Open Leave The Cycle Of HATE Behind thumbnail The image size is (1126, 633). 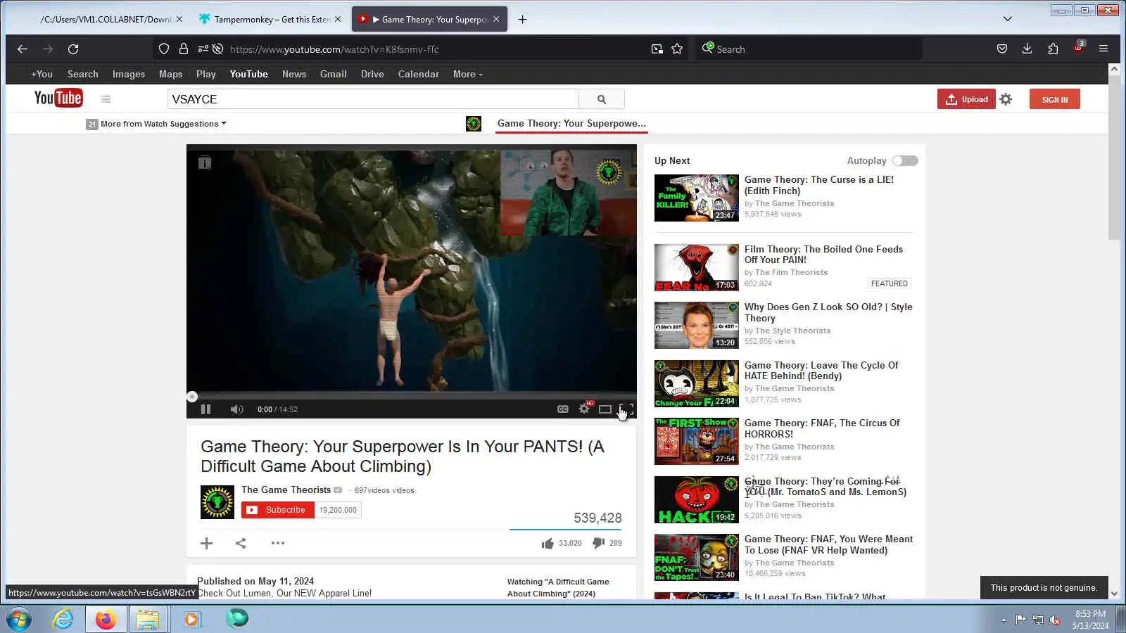click(x=697, y=384)
